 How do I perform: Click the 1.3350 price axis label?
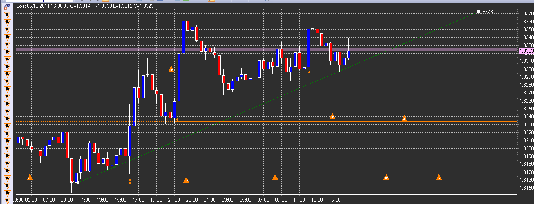click(x=527, y=29)
